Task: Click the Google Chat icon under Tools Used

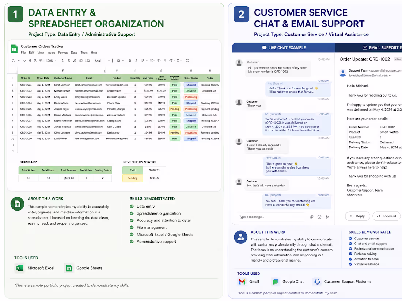Action: 275,282
